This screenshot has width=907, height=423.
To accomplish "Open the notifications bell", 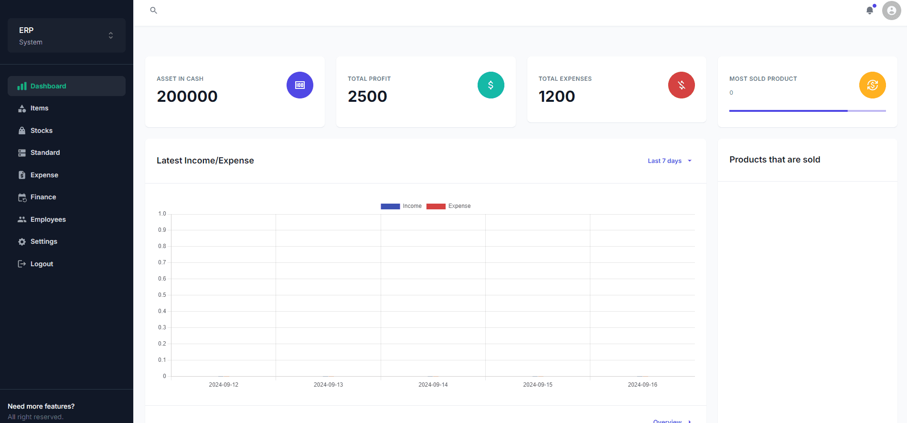I will [870, 10].
